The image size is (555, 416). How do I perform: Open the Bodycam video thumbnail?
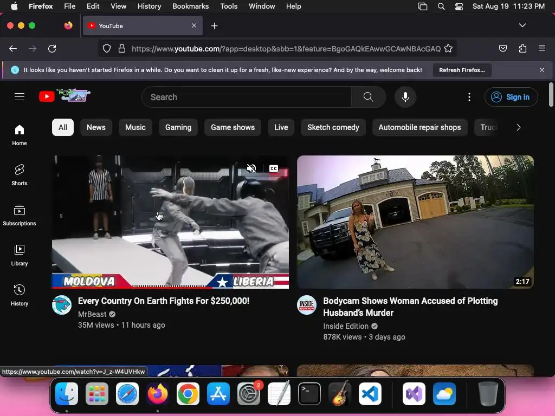(415, 222)
